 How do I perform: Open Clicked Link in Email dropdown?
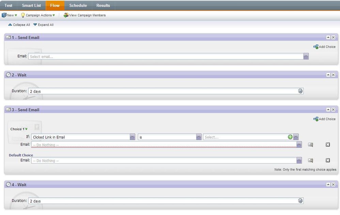pyautogui.click(x=132, y=137)
